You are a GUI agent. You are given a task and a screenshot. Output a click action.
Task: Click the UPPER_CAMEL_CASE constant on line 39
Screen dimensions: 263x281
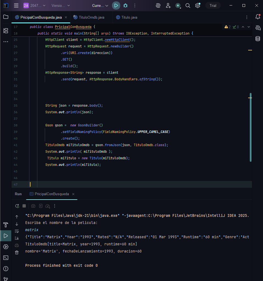153,132
